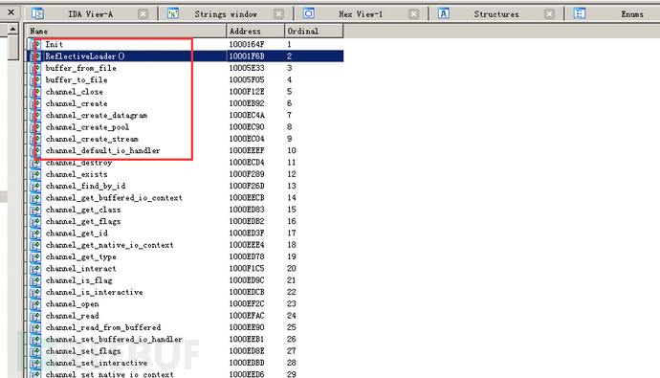Click the Strings window tab icon
660x378 pixels.
coord(173,13)
